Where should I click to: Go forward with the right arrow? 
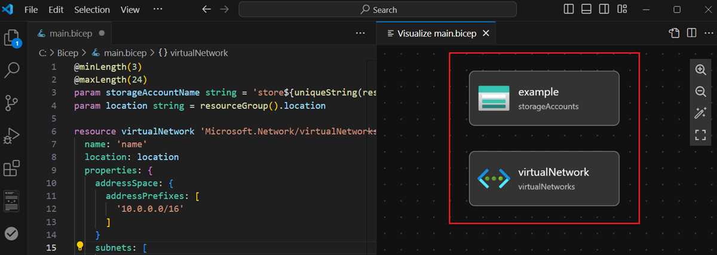pyautogui.click(x=224, y=10)
